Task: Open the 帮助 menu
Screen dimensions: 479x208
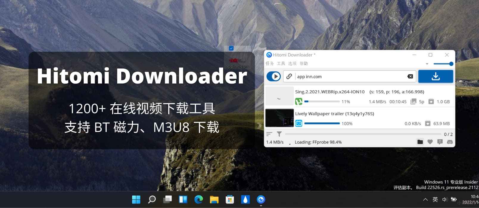Action: [304, 63]
